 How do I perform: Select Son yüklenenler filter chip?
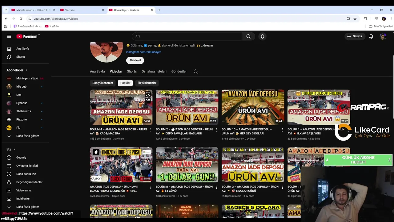(x=103, y=83)
